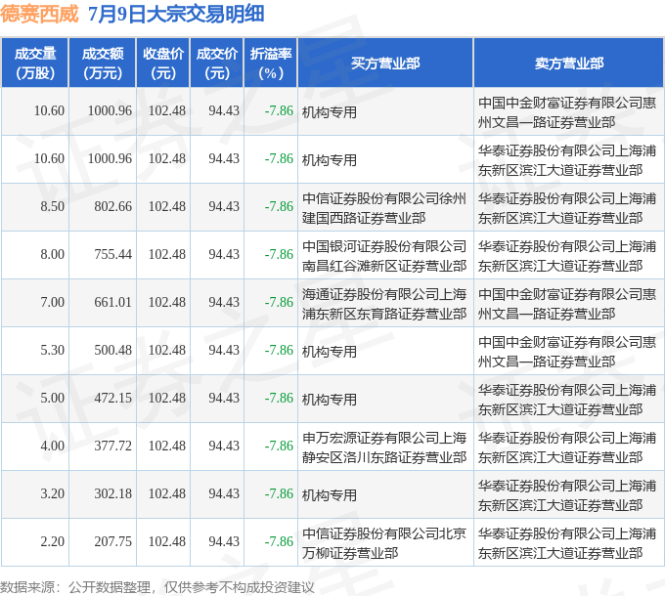Select the 买方营业部 column header
665x596 pixels.
click(385, 64)
